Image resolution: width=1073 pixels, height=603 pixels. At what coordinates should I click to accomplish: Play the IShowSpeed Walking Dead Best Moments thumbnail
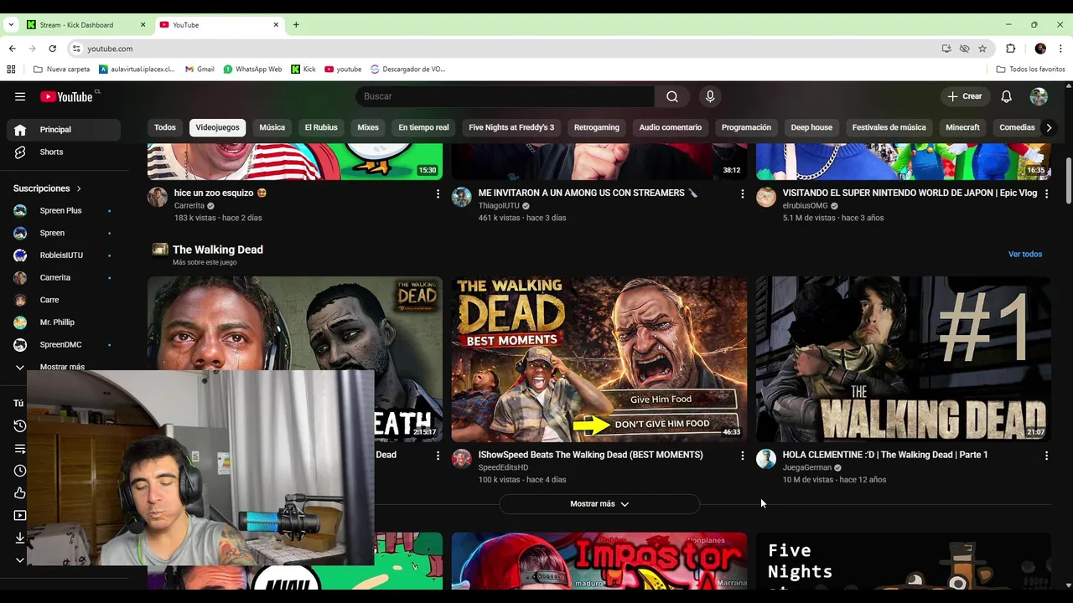[x=599, y=359]
